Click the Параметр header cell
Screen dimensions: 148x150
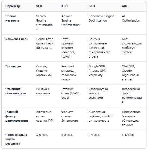click(x=13, y=6)
